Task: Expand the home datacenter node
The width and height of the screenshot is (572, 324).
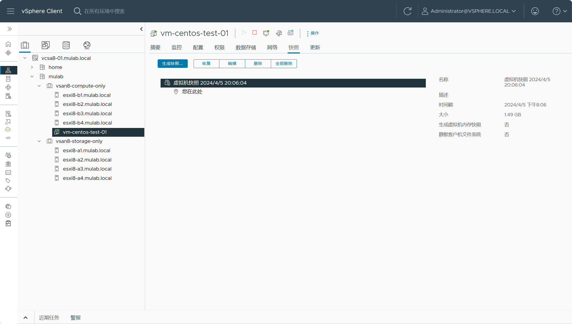Action: pyautogui.click(x=32, y=67)
